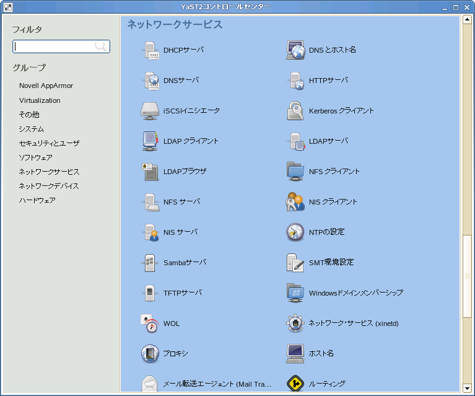Select the Novell AppArmor group
This screenshot has height=396, width=475.
click(x=46, y=86)
